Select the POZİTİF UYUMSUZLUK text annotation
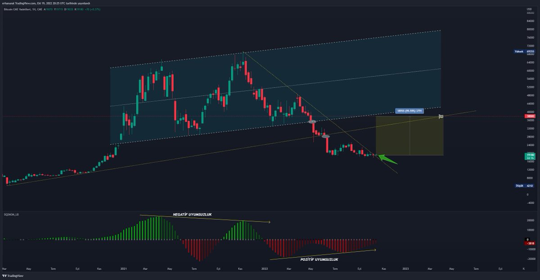Image resolution: width=540 pixels, height=280 pixels. pyautogui.click(x=319, y=258)
